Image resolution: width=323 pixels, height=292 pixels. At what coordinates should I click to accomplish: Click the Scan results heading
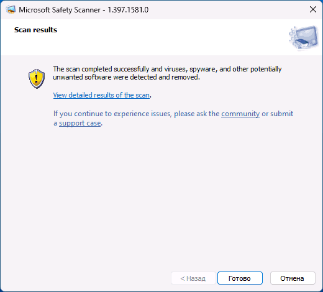[35, 30]
